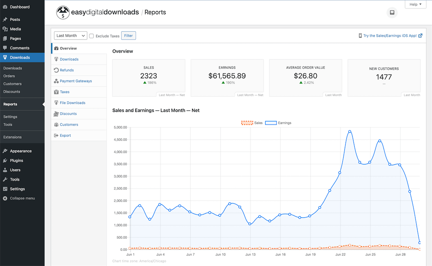Click the Users person icon
The width and height of the screenshot is (432, 266).
tap(5, 170)
